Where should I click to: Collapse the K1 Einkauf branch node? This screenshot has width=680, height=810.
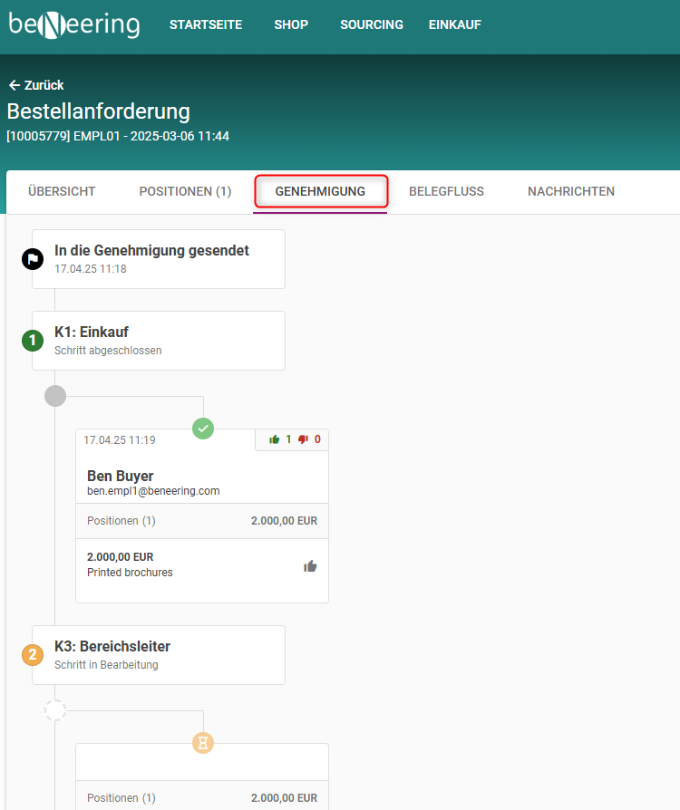coord(55,396)
